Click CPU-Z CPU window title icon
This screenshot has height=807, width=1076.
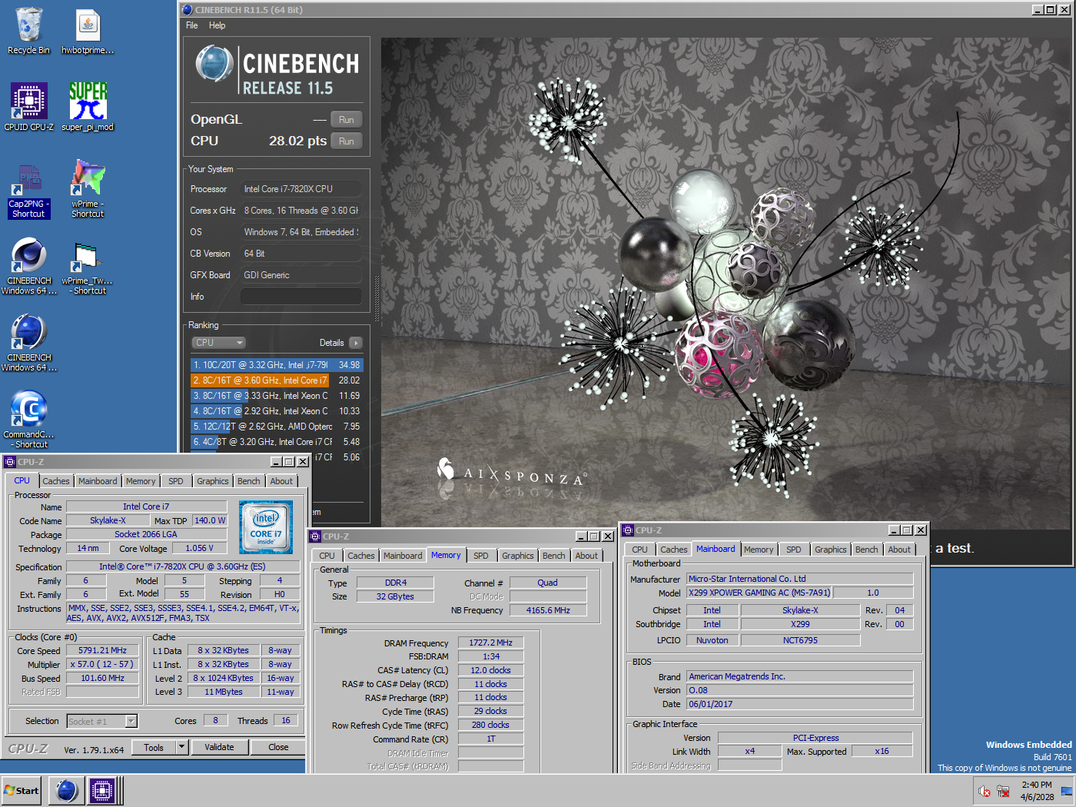coord(10,462)
